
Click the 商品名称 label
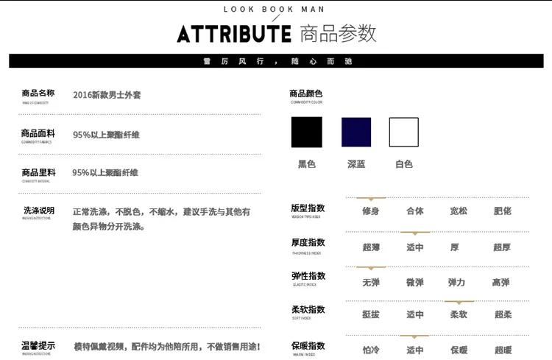38,93
